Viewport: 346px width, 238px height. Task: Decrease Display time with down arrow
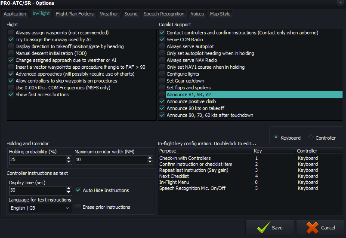click(68, 192)
